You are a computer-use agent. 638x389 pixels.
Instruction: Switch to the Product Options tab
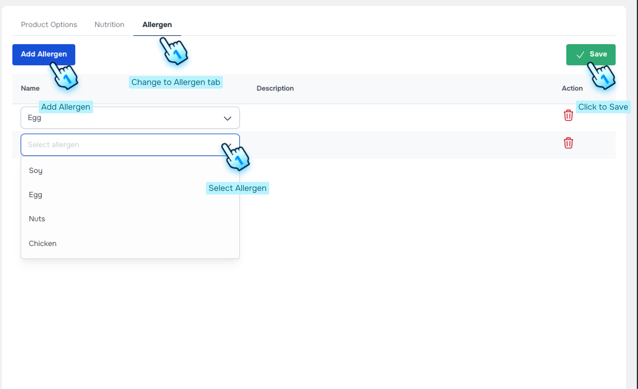tap(49, 24)
